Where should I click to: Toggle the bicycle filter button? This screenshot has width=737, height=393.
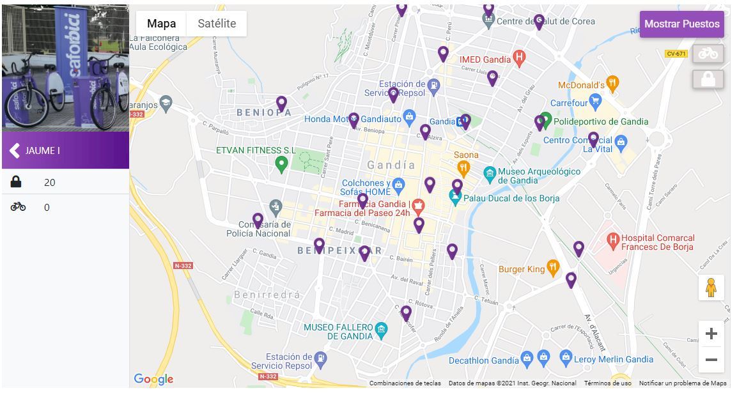(x=708, y=53)
